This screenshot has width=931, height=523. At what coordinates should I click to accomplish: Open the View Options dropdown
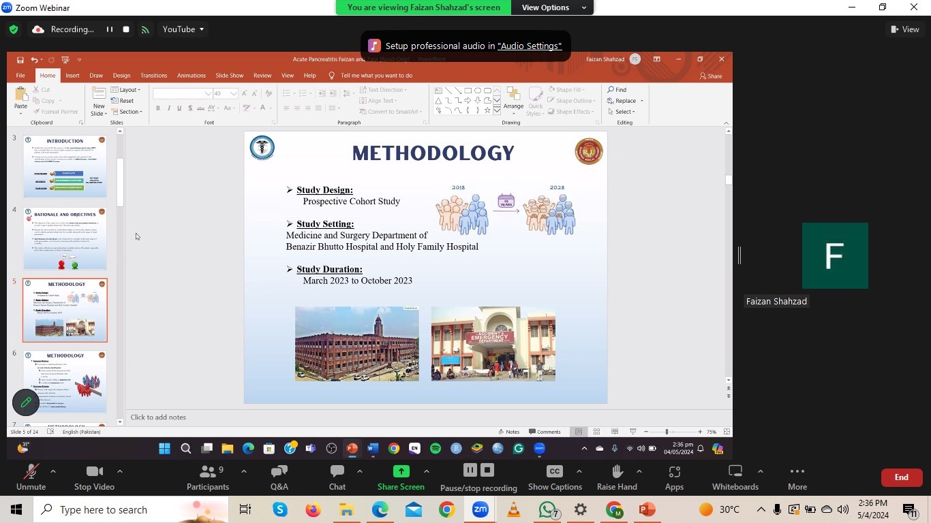coord(552,7)
